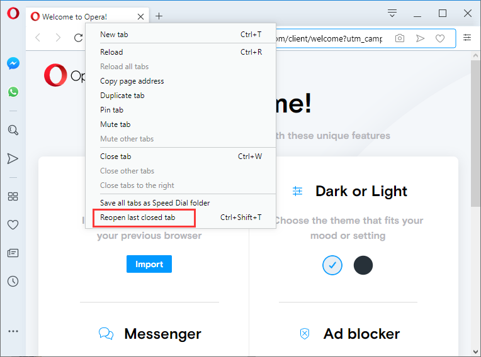
Task: Select Pin tab menu item
Action: point(181,110)
